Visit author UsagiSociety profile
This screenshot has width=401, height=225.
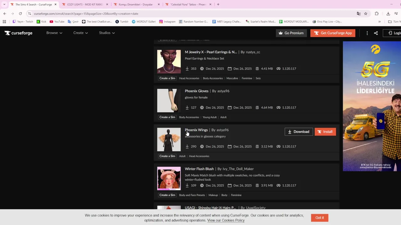[256, 208]
